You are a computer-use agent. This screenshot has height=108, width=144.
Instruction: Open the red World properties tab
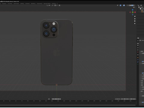[138, 52]
